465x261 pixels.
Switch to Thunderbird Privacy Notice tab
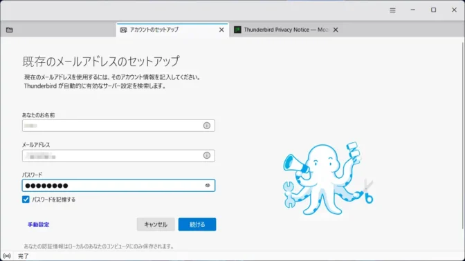286,30
